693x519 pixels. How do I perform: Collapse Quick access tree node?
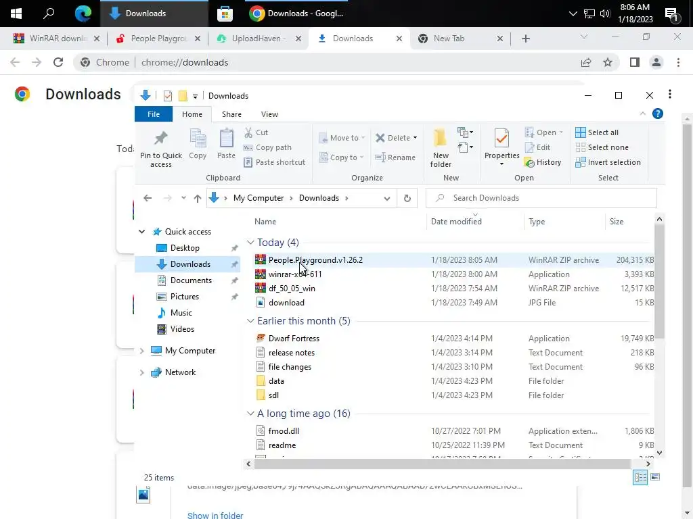point(142,232)
